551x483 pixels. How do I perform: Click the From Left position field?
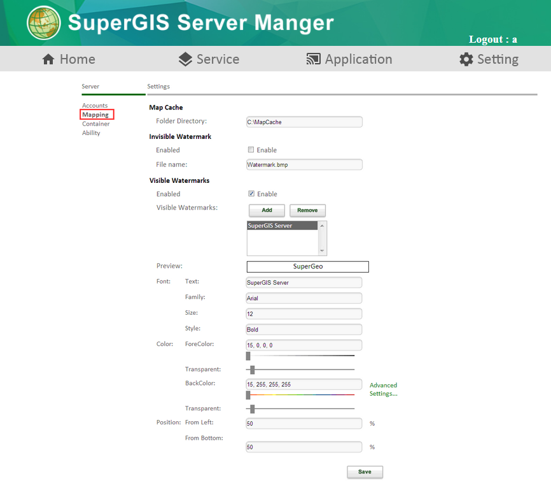pos(304,424)
